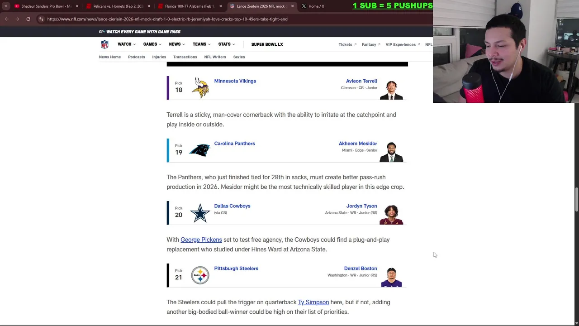
Task: Click the browser reload icon
Action: (x=28, y=19)
